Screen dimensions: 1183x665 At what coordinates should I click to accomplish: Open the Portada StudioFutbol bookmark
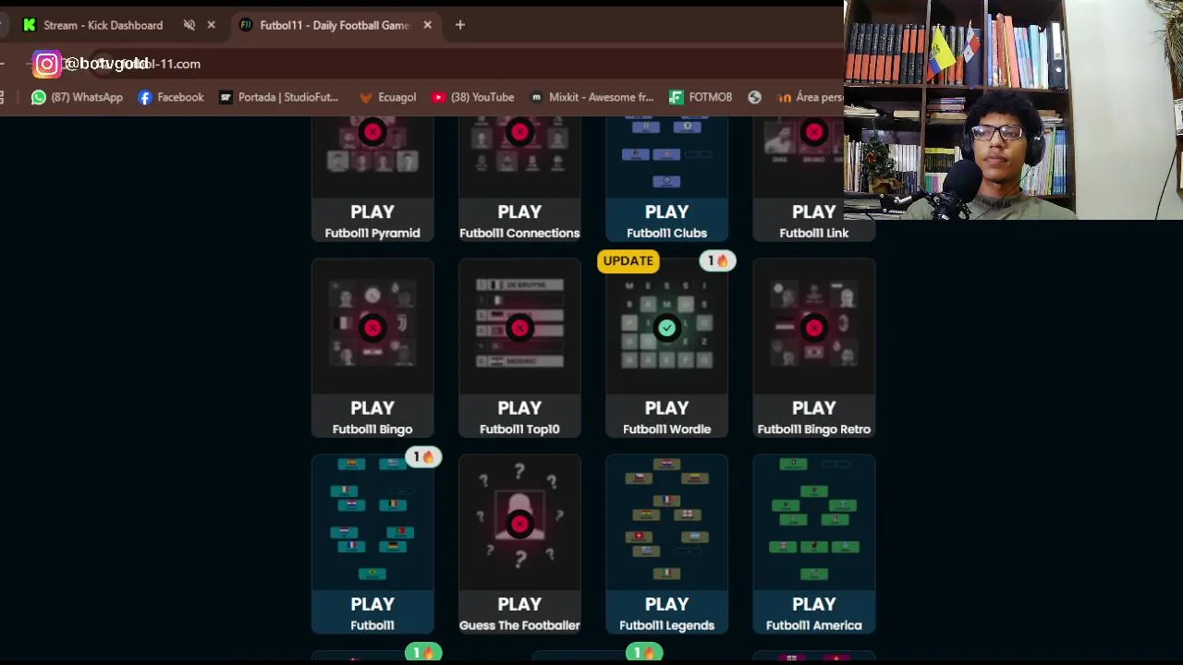pyautogui.click(x=279, y=97)
